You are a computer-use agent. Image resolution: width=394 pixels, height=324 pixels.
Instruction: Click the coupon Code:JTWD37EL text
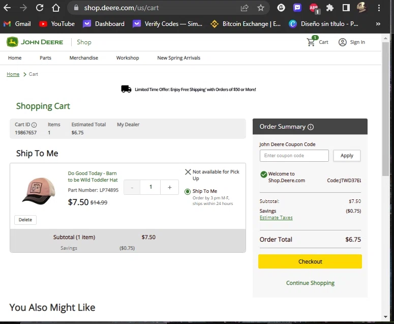344,181
